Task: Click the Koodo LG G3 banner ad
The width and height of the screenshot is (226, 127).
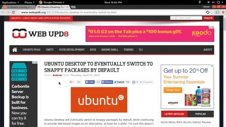Action: pyautogui.click(x=150, y=34)
